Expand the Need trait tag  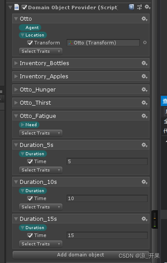pos(29,124)
